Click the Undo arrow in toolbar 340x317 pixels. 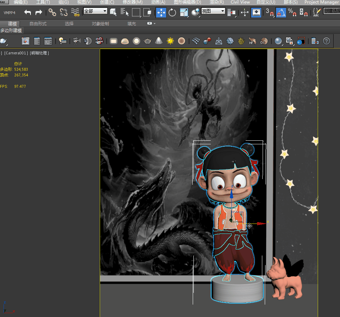pos(28,13)
